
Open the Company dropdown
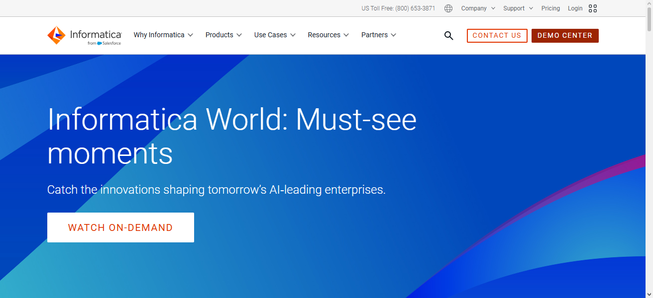pos(478,8)
